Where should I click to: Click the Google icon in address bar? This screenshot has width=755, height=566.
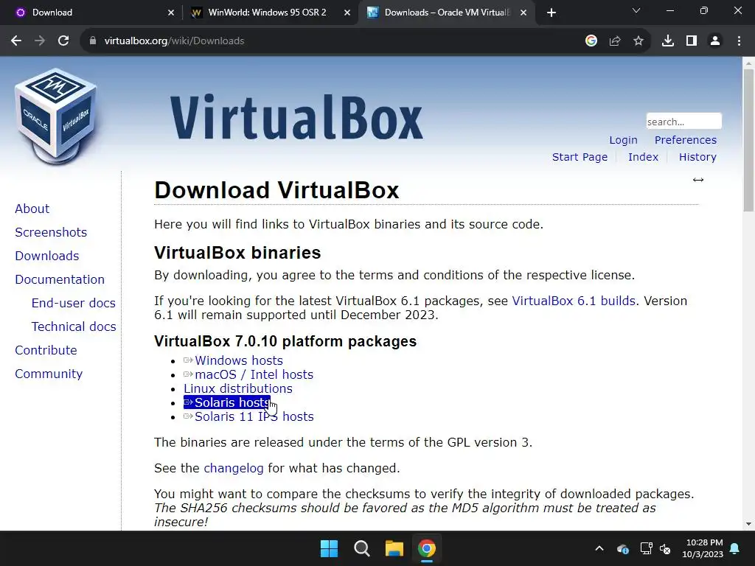(x=591, y=41)
